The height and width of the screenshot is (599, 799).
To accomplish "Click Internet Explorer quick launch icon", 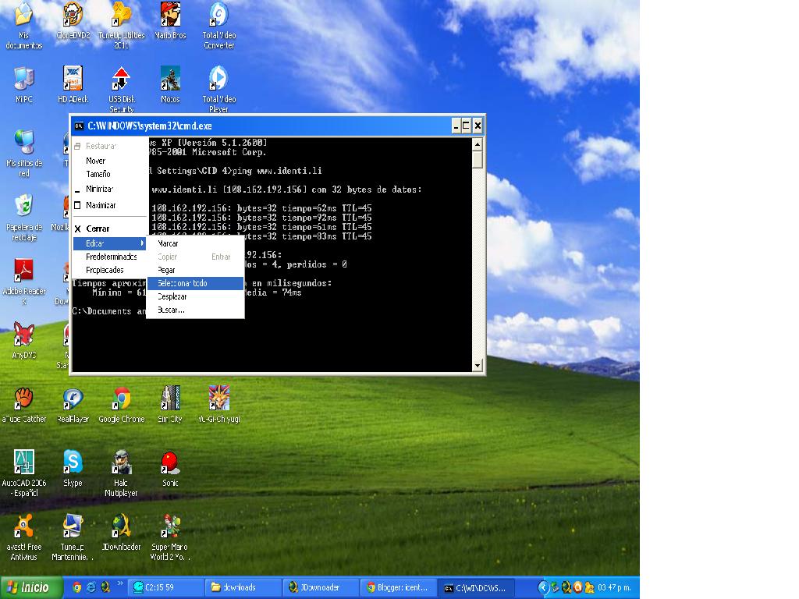I will 91,587.
